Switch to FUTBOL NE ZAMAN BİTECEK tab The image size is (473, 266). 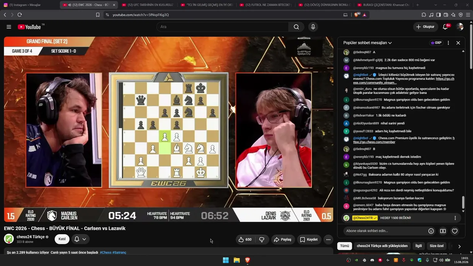pyautogui.click(x=266, y=5)
